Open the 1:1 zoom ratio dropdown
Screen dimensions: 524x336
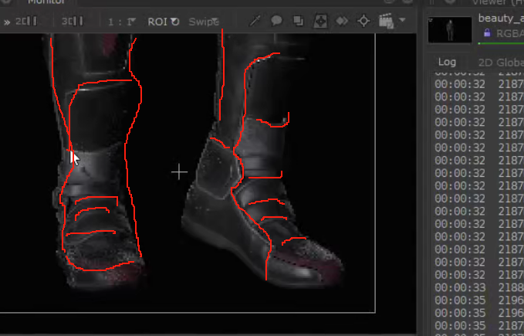point(122,21)
